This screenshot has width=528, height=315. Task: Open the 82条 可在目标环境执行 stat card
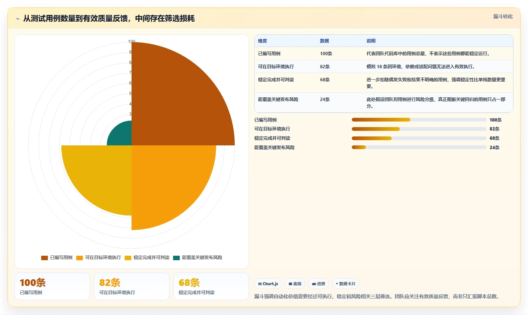[132, 286]
